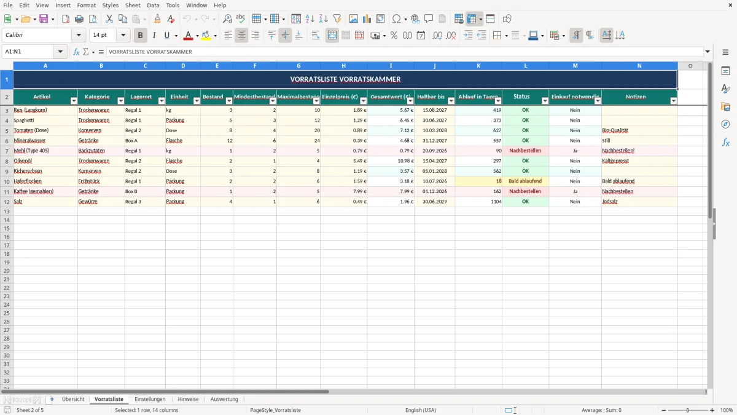
Task: Activate Clone Formatting paintbrush
Action: point(157,19)
